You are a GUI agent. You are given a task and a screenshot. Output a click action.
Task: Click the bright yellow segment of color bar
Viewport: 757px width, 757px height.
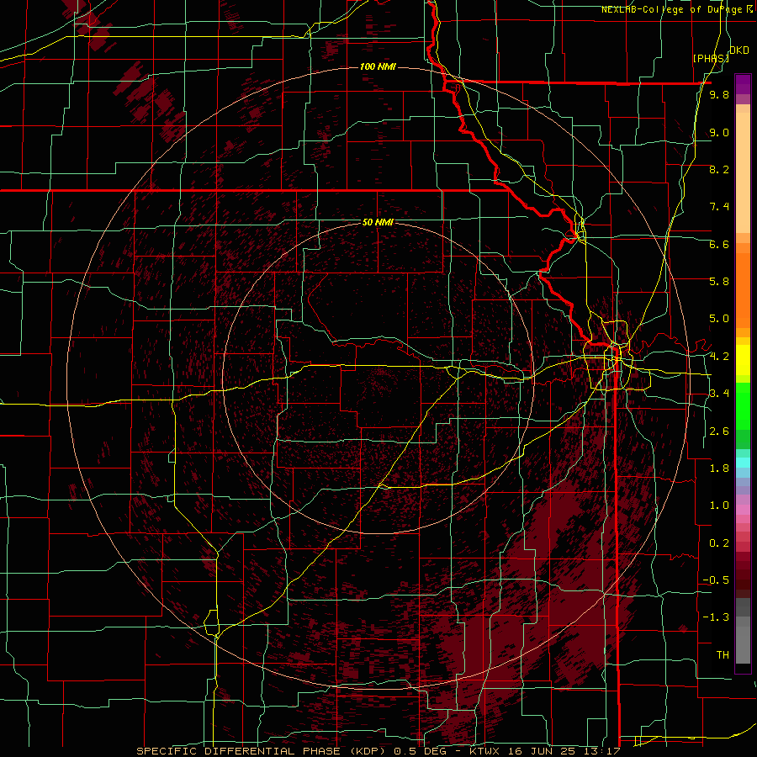pos(743,360)
